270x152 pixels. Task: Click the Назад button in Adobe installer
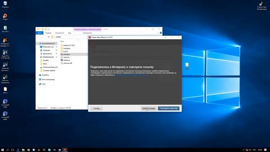(x=97, y=109)
